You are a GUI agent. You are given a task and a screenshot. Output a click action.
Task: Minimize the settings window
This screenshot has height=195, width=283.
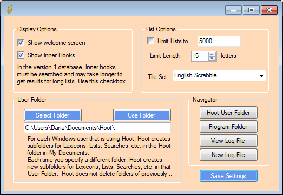click(x=233, y=10)
